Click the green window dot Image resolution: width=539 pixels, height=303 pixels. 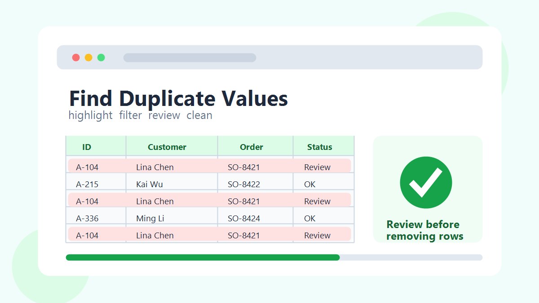[101, 57]
